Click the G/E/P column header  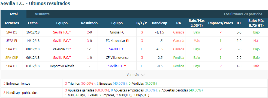pos(142,23)
